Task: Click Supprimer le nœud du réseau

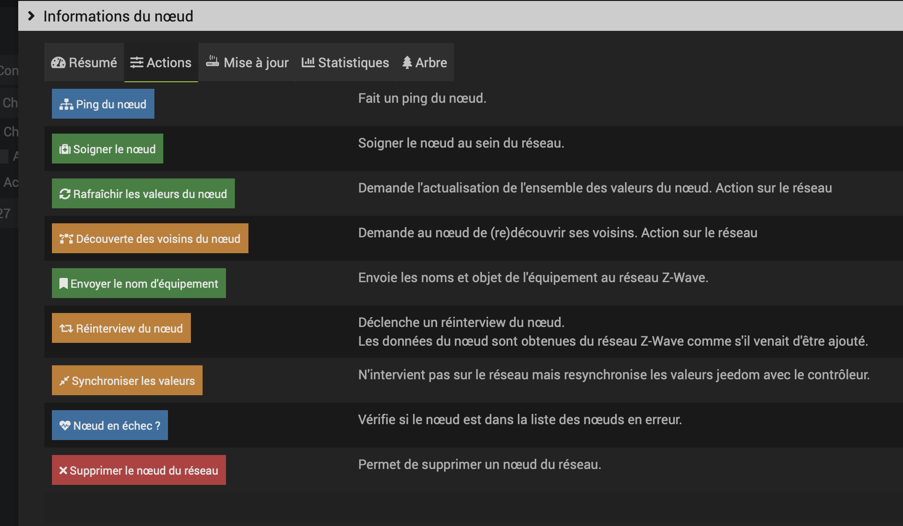Action: tap(138, 470)
